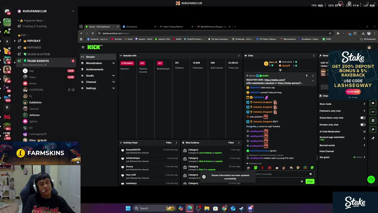Open Host Channel setting
This screenshot has height=213, width=378.
(327, 151)
